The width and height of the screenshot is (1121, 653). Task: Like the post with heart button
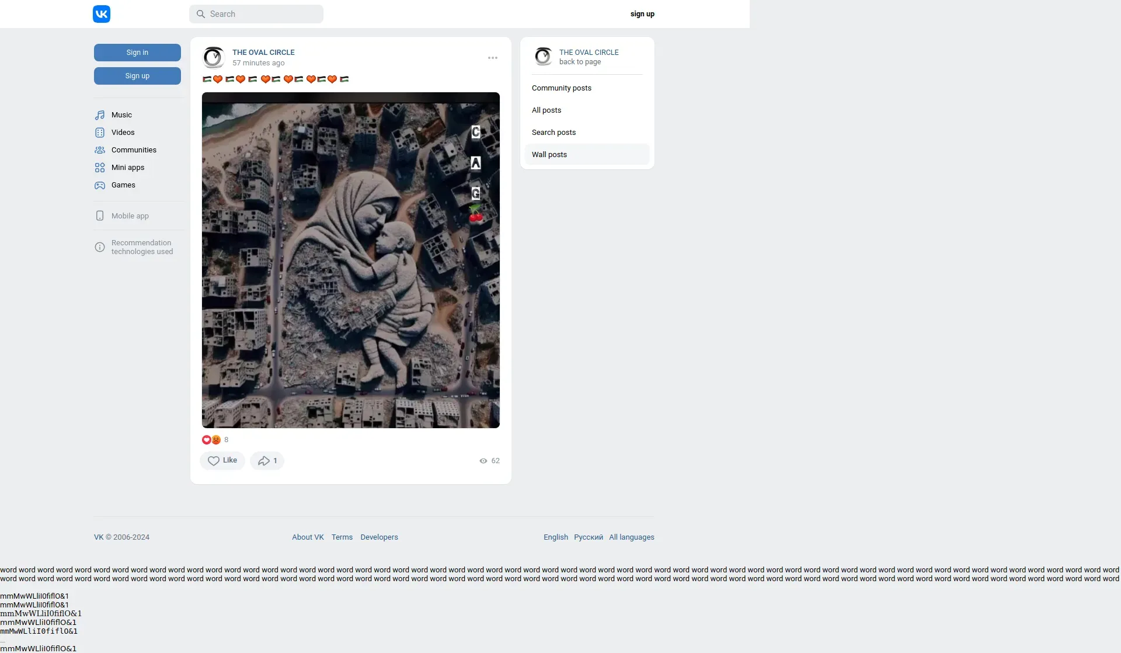tap(222, 461)
